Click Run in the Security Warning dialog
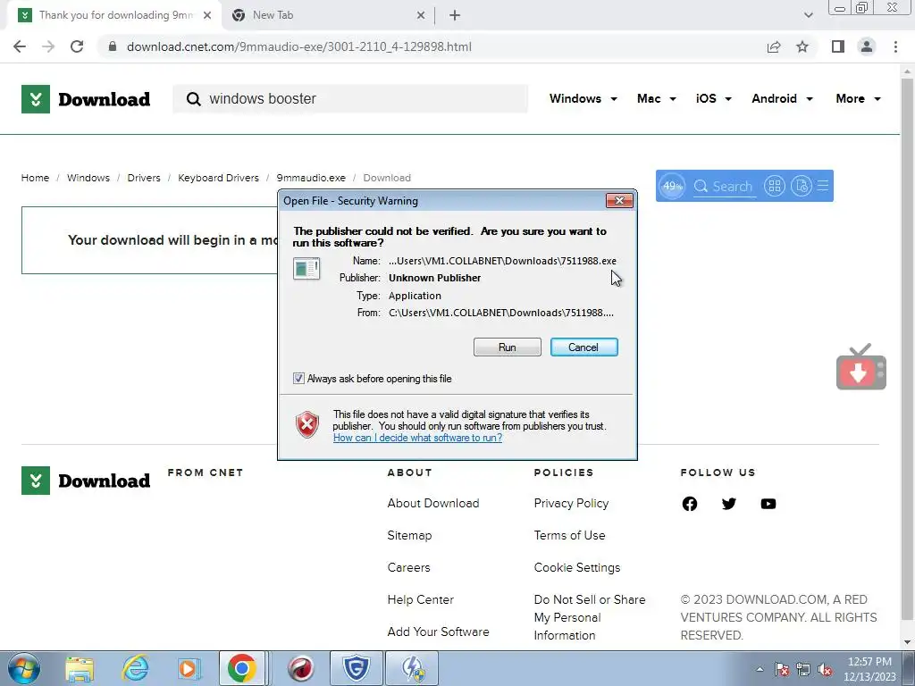The height and width of the screenshot is (686, 915). point(508,347)
